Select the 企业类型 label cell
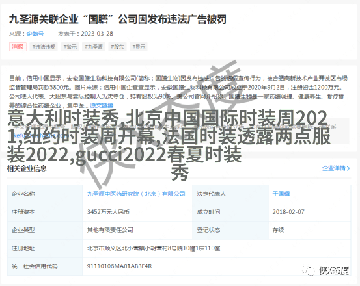Viewport: 360px width, 286px height. [x=45, y=230]
